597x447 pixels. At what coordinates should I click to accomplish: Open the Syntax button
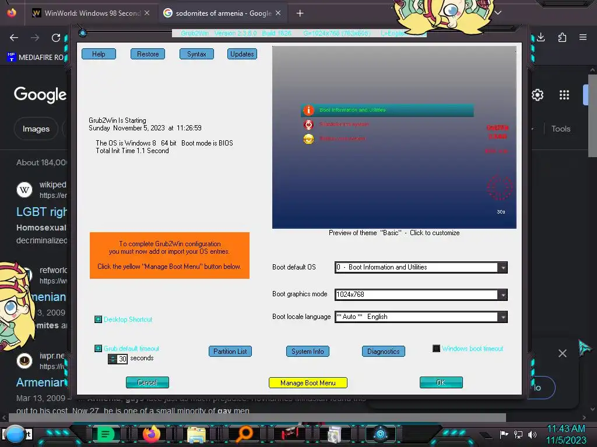point(196,54)
